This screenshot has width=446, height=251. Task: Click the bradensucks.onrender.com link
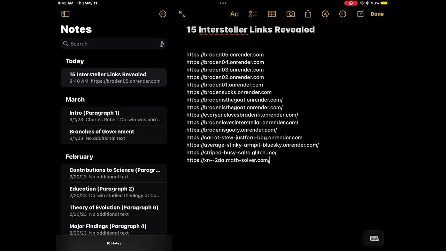229,92
